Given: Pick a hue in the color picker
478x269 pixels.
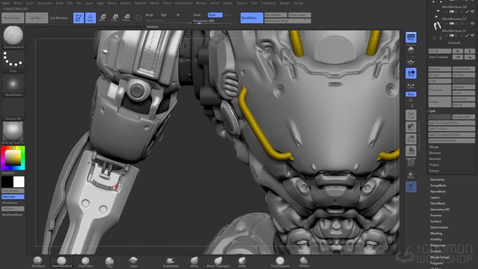Looking at the screenshot, I should click(x=13, y=158).
